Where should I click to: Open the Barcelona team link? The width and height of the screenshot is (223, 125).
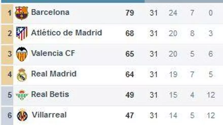tap(50, 12)
